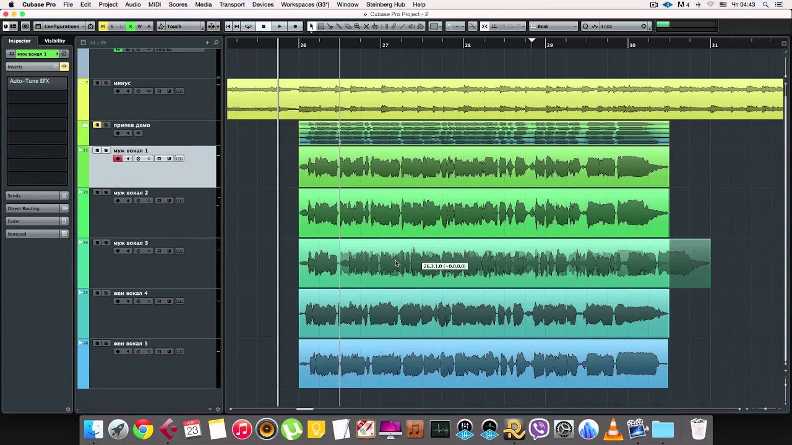Click the add track plus icon
This screenshot has width=792, height=445.
207,42
